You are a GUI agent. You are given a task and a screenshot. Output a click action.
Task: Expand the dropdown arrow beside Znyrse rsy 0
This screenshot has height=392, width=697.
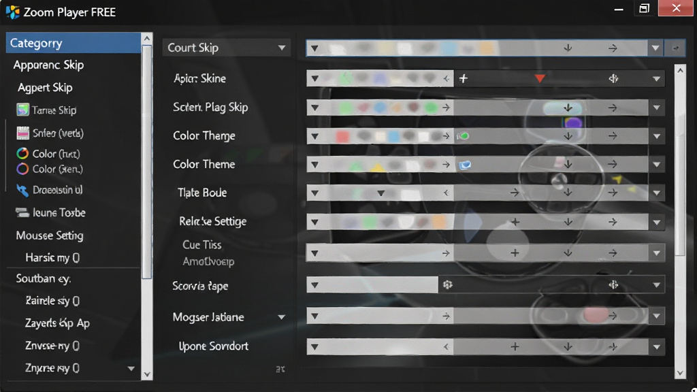[131, 368]
